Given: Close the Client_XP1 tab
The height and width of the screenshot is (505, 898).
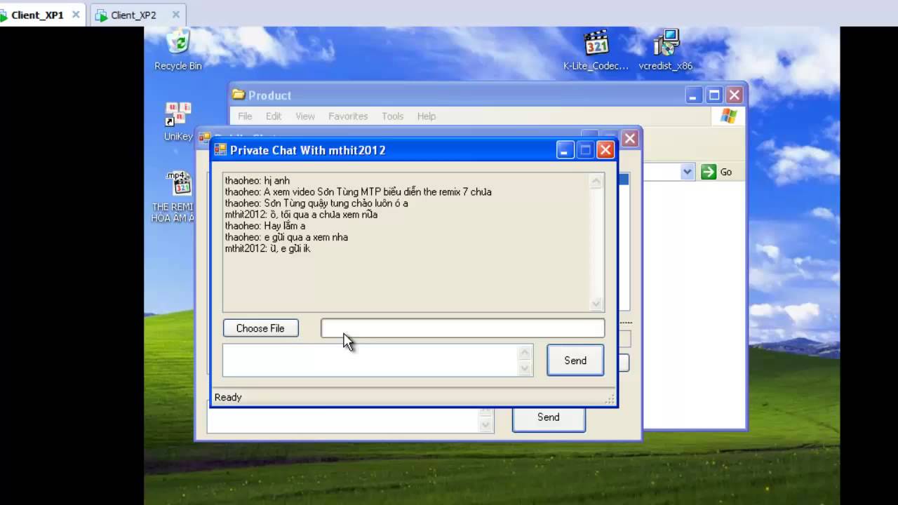Looking at the screenshot, I should click(76, 15).
